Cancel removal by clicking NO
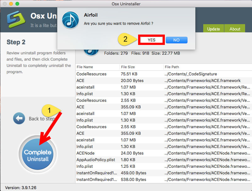Viewport: 252px width, 191px height. pos(176,40)
